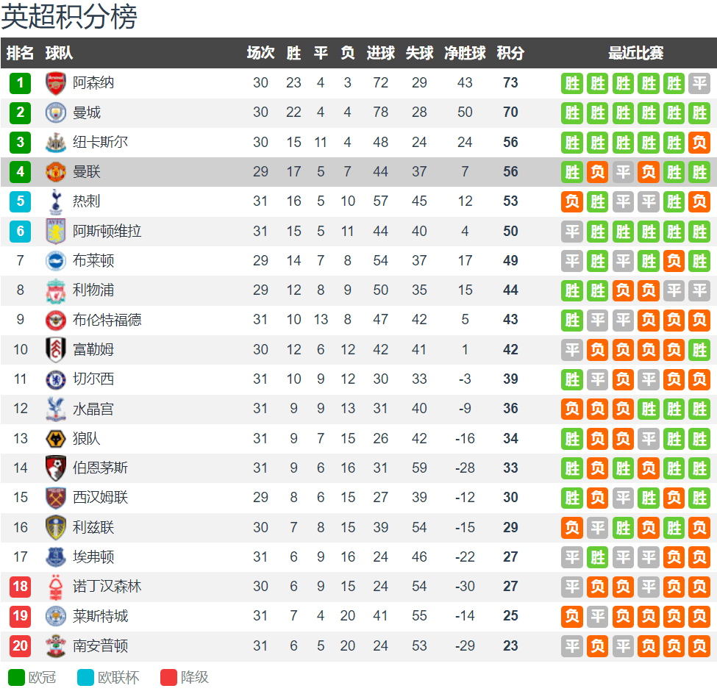This screenshot has width=717, height=694.
Task: Click the Manchester United club crest
Action: point(56,172)
